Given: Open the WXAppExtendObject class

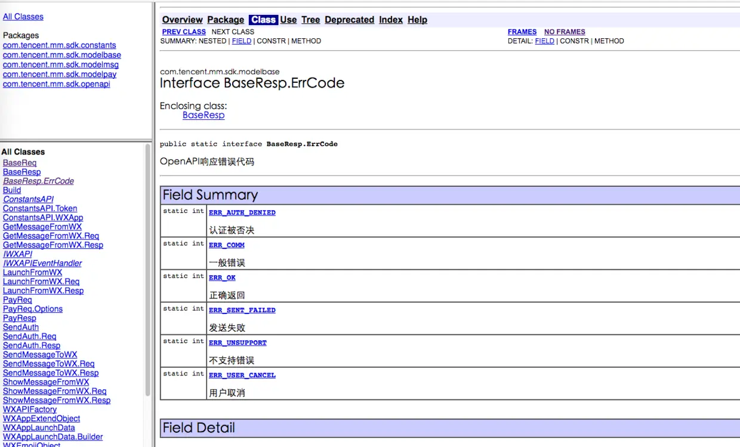Looking at the screenshot, I should click(41, 419).
